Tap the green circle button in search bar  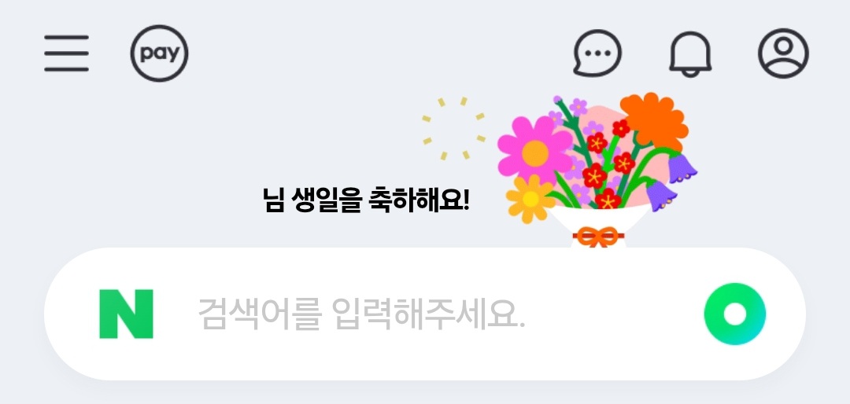[x=734, y=314]
